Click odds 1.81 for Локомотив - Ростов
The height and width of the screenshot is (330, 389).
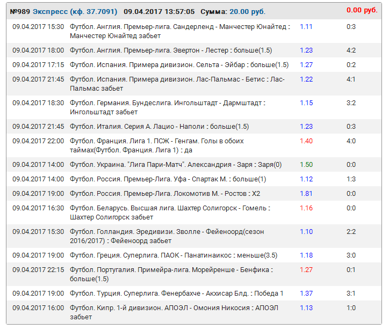click(306, 194)
